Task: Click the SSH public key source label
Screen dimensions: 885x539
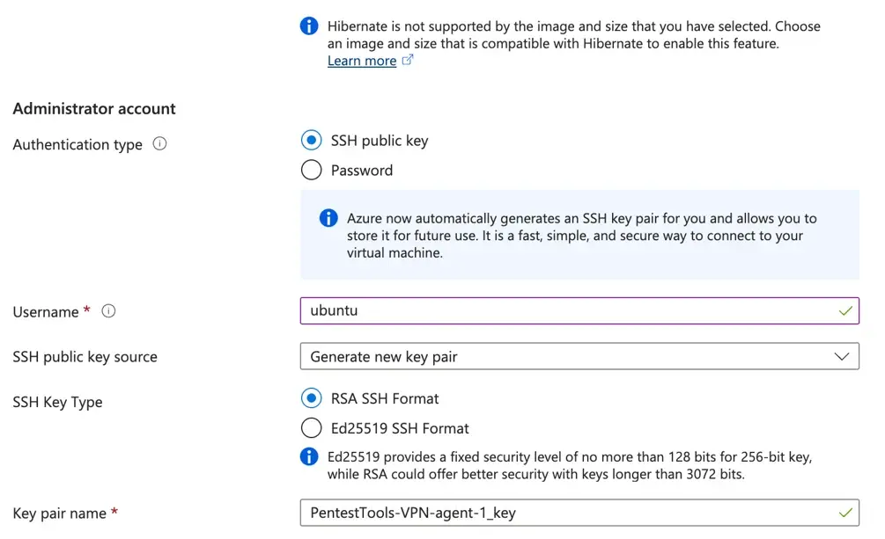Action: (85, 357)
